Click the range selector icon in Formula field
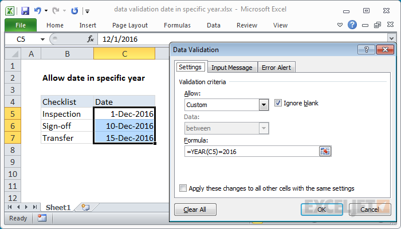This screenshot has width=401, height=229. click(325, 151)
